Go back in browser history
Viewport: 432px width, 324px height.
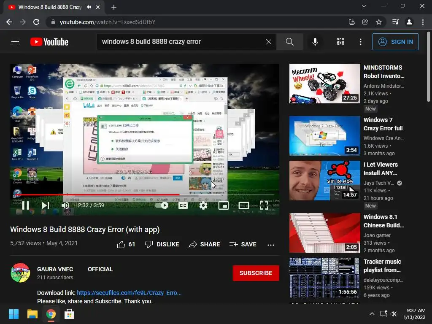coord(9,22)
